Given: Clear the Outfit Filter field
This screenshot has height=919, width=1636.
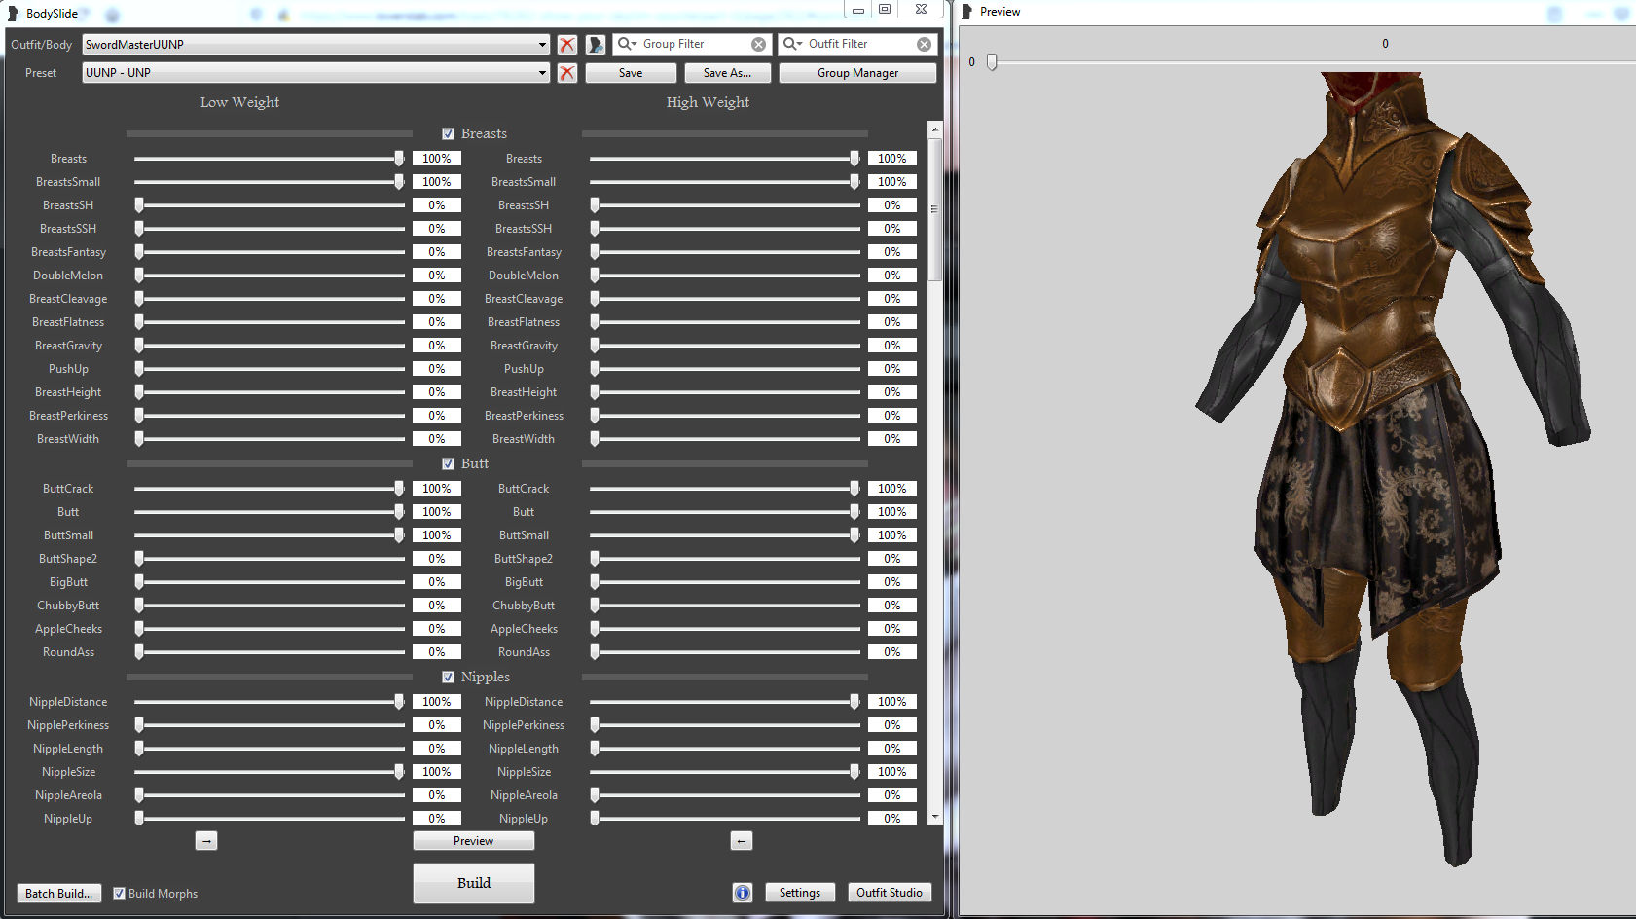Looking at the screenshot, I should click(924, 45).
